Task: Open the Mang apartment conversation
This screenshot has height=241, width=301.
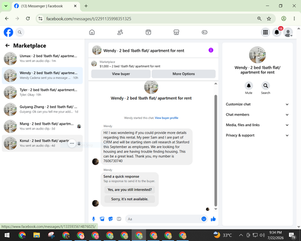Action: (42, 127)
